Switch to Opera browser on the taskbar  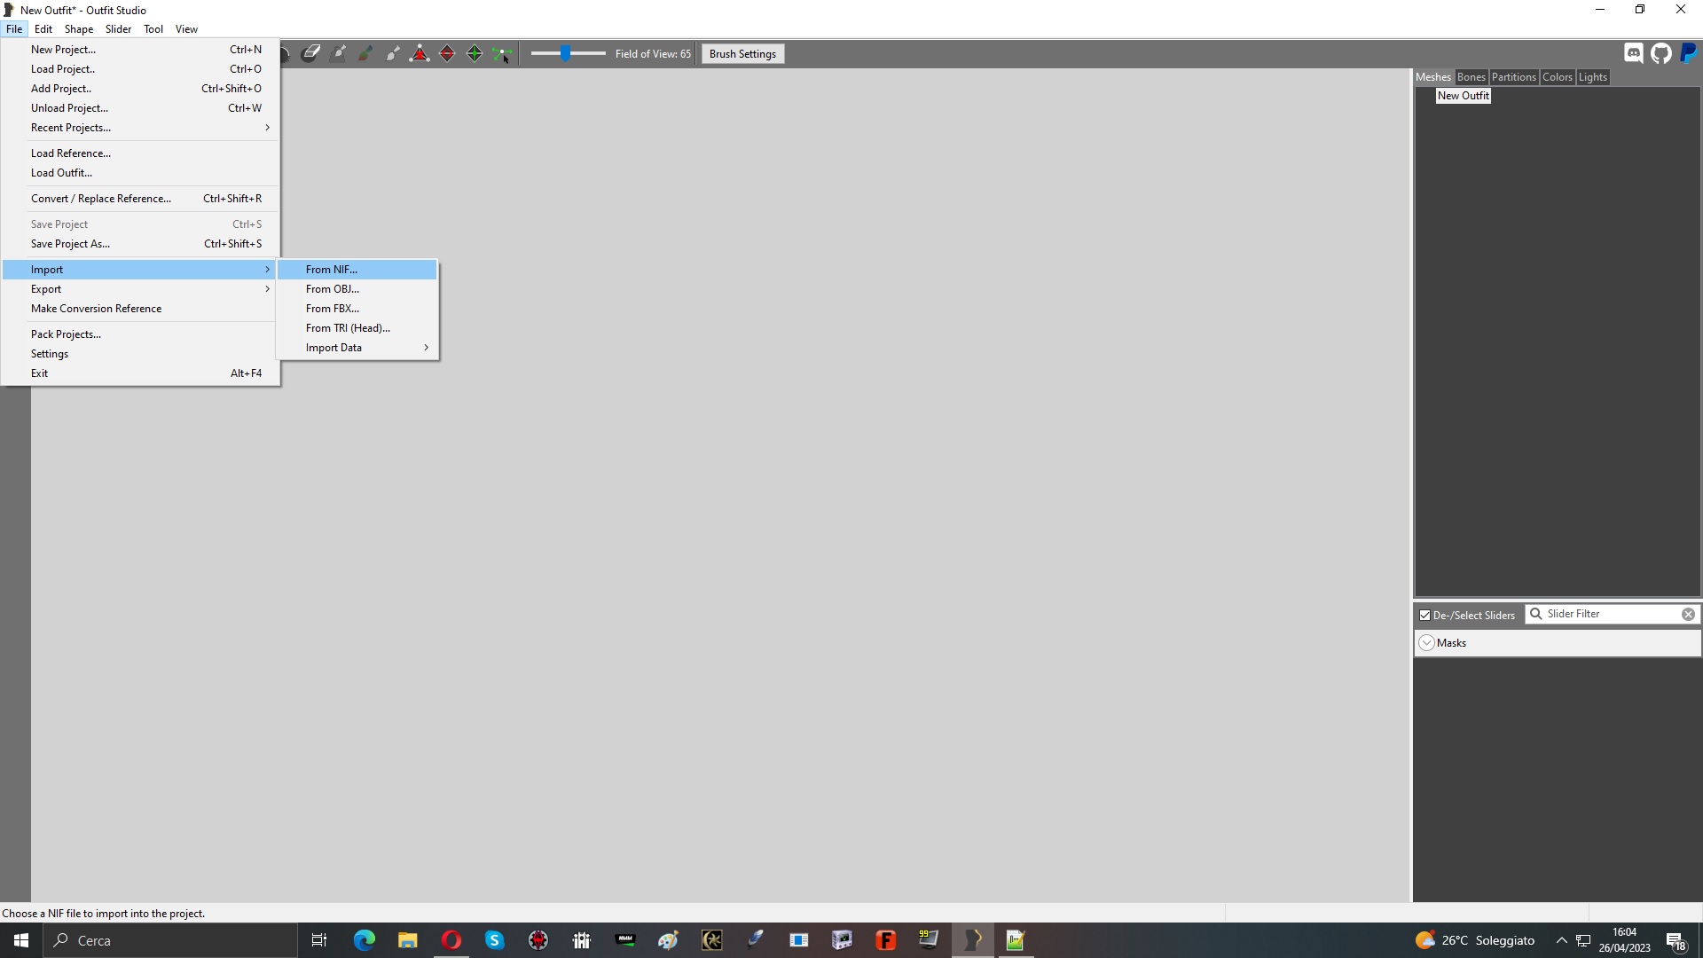click(x=451, y=940)
